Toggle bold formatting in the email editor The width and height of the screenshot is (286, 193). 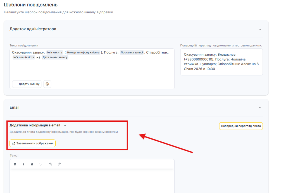pyautogui.click(x=15, y=164)
